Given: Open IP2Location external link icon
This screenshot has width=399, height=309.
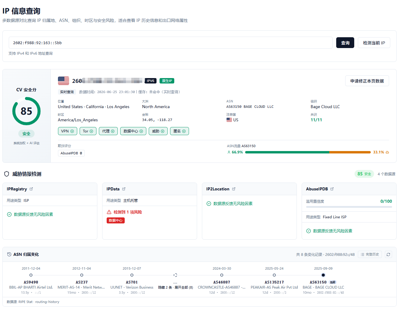Looking at the screenshot, I should [x=234, y=189].
